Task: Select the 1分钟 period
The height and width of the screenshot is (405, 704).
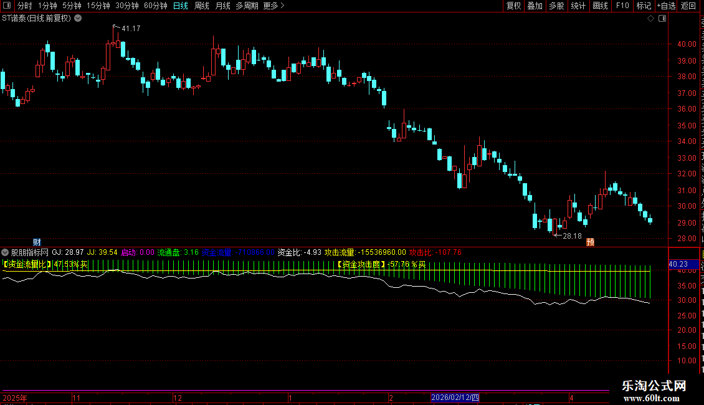Action: 47,6
